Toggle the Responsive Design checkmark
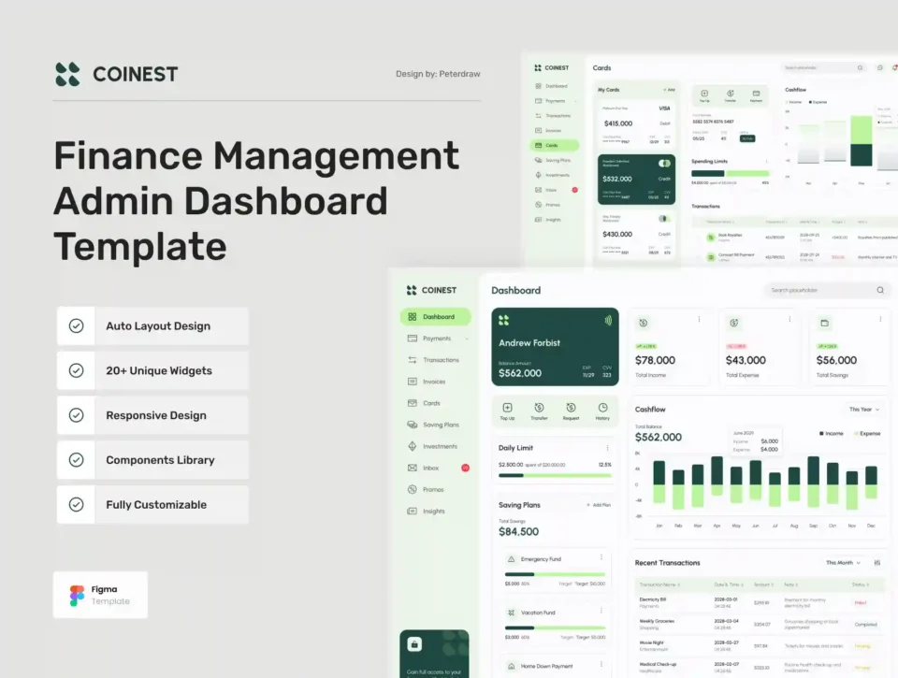This screenshot has width=898, height=678. pos(76,415)
